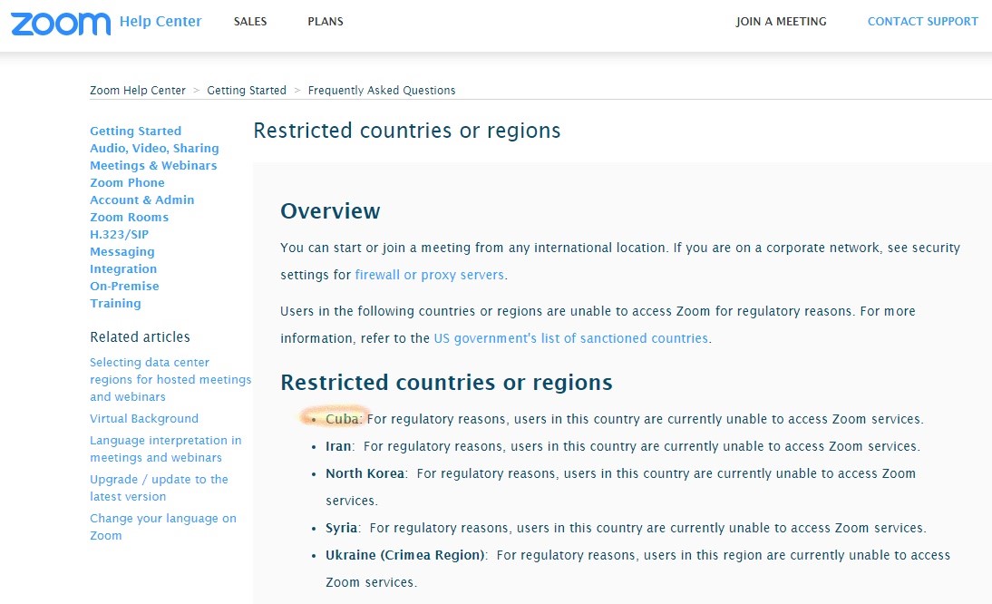Go to Zoom Help Center breadcrumb
The width and height of the screenshot is (992, 604).
coord(137,91)
